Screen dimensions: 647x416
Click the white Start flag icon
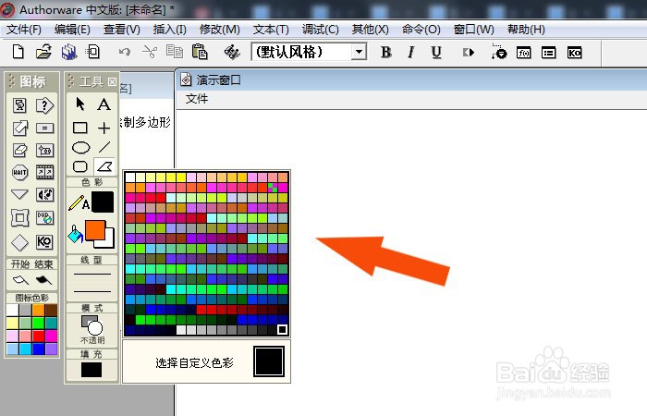click(20, 280)
